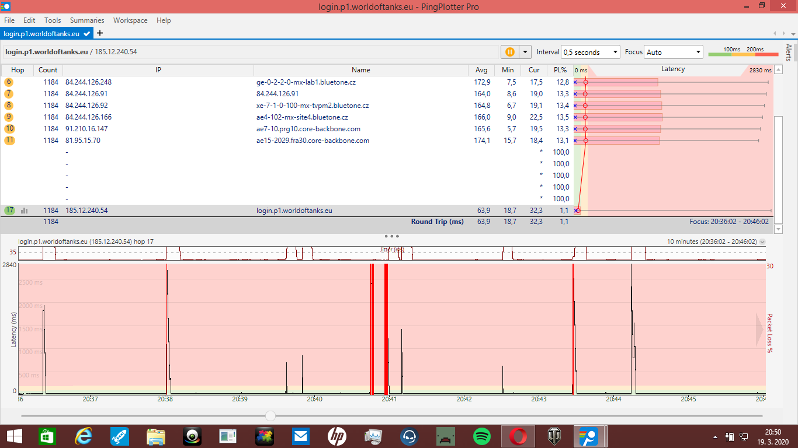Pause the trace with the orange button

(x=509, y=52)
